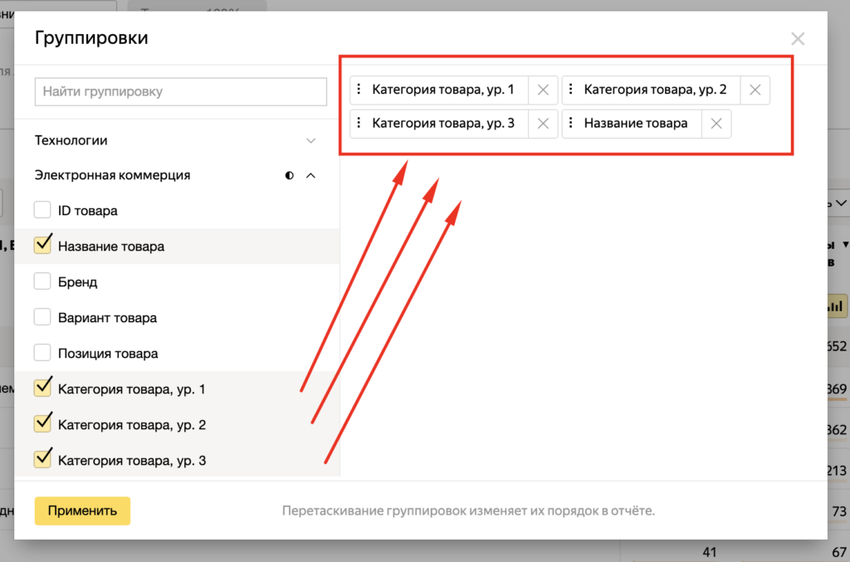Viewport: 850px width, 562px height.
Task: Focus the Найти группировку search field
Action: [180, 91]
